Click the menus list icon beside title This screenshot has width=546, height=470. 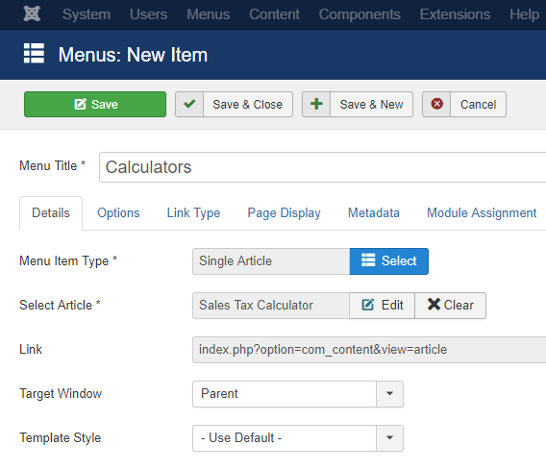(34, 53)
